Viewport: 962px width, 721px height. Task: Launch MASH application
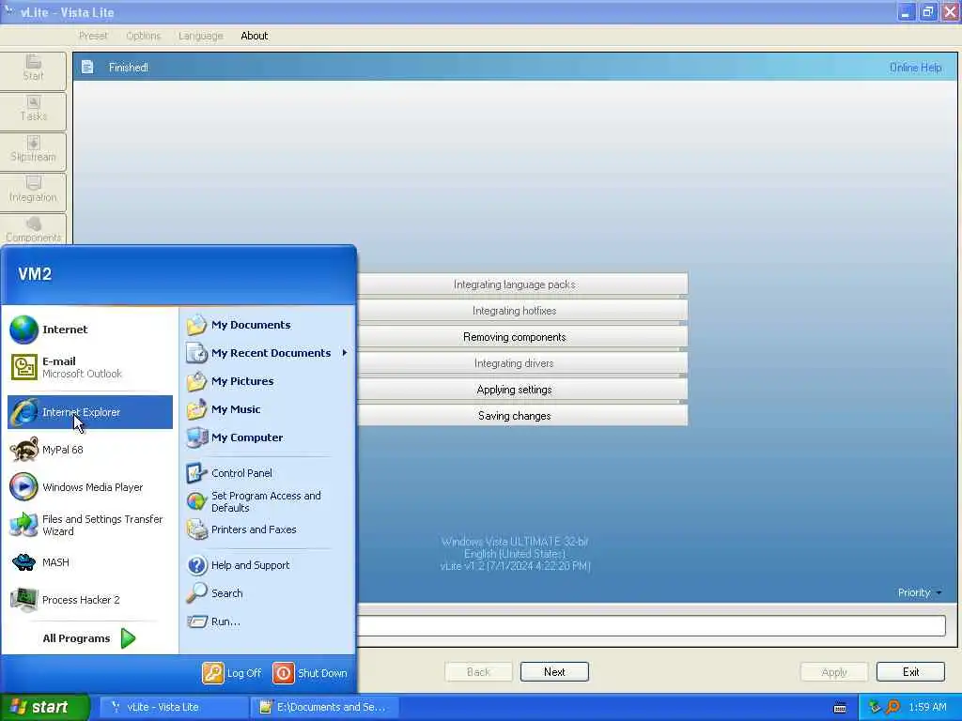click(x=89, y=562)
